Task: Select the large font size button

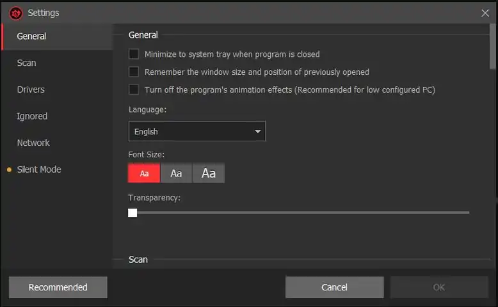Action: [209, 173]
